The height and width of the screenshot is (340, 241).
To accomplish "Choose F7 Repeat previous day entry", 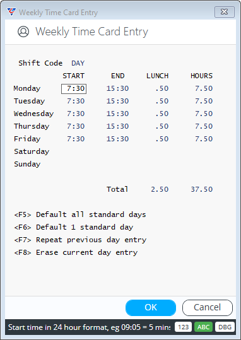I will [80, 240].
